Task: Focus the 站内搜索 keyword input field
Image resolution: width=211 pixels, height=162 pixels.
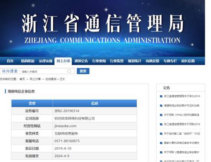Action: click(43, 71)
